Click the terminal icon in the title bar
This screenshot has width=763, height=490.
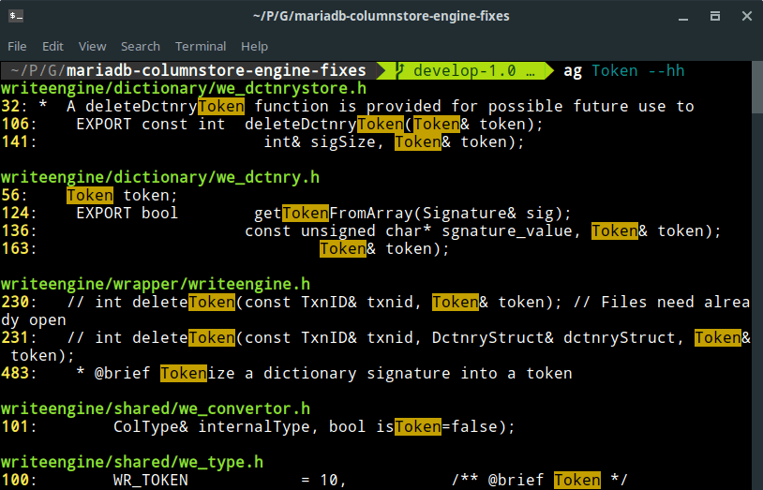click(16, 16)
